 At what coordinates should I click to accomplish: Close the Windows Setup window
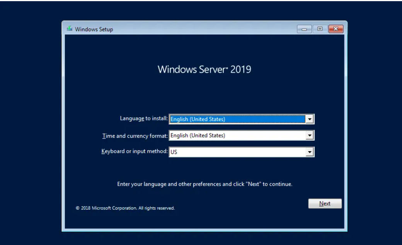click(x=336, y=29)
